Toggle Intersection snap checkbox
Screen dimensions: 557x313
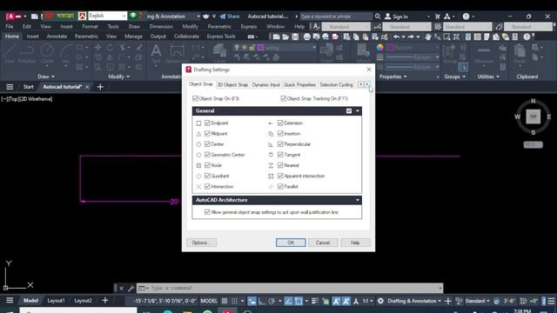coord(207,187)
